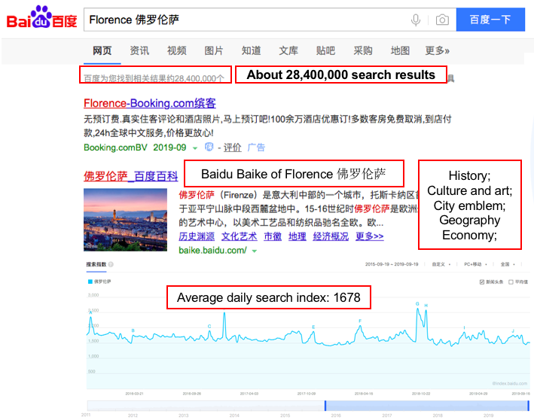534x420 pixels.
Task: Select news marker J on the chart
Action: pos(513,331)
